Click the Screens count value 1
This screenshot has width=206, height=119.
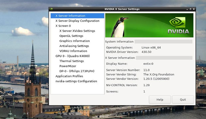pos(144,92)
